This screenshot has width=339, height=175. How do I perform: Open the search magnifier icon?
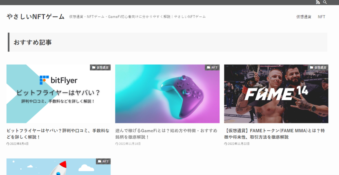tap(325, 2)
